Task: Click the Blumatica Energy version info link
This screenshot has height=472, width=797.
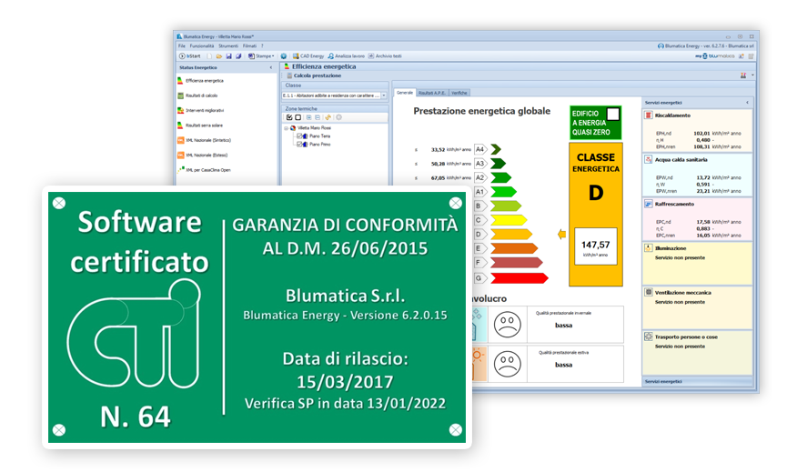Action: (705, 45)
